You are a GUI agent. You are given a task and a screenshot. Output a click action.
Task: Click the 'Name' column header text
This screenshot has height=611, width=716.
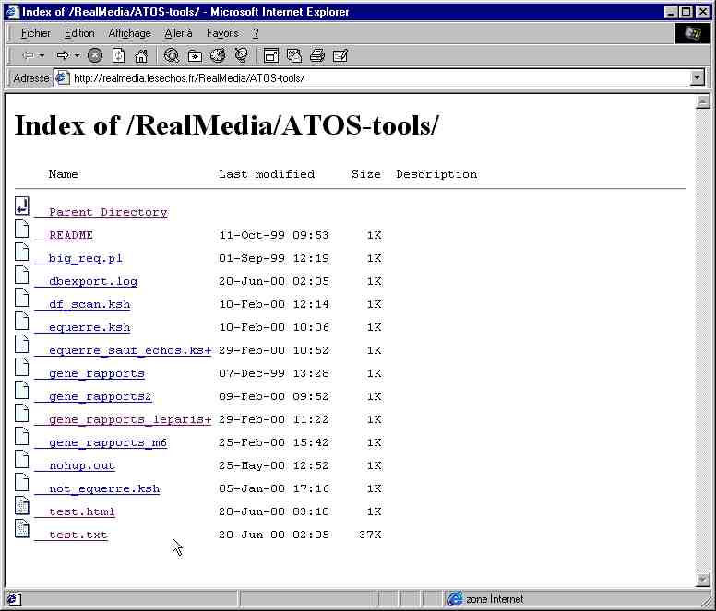tap(63, 174)
